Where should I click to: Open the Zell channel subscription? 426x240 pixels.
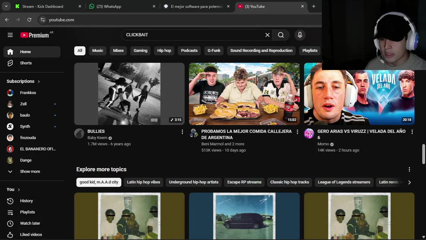click(32, 104)
